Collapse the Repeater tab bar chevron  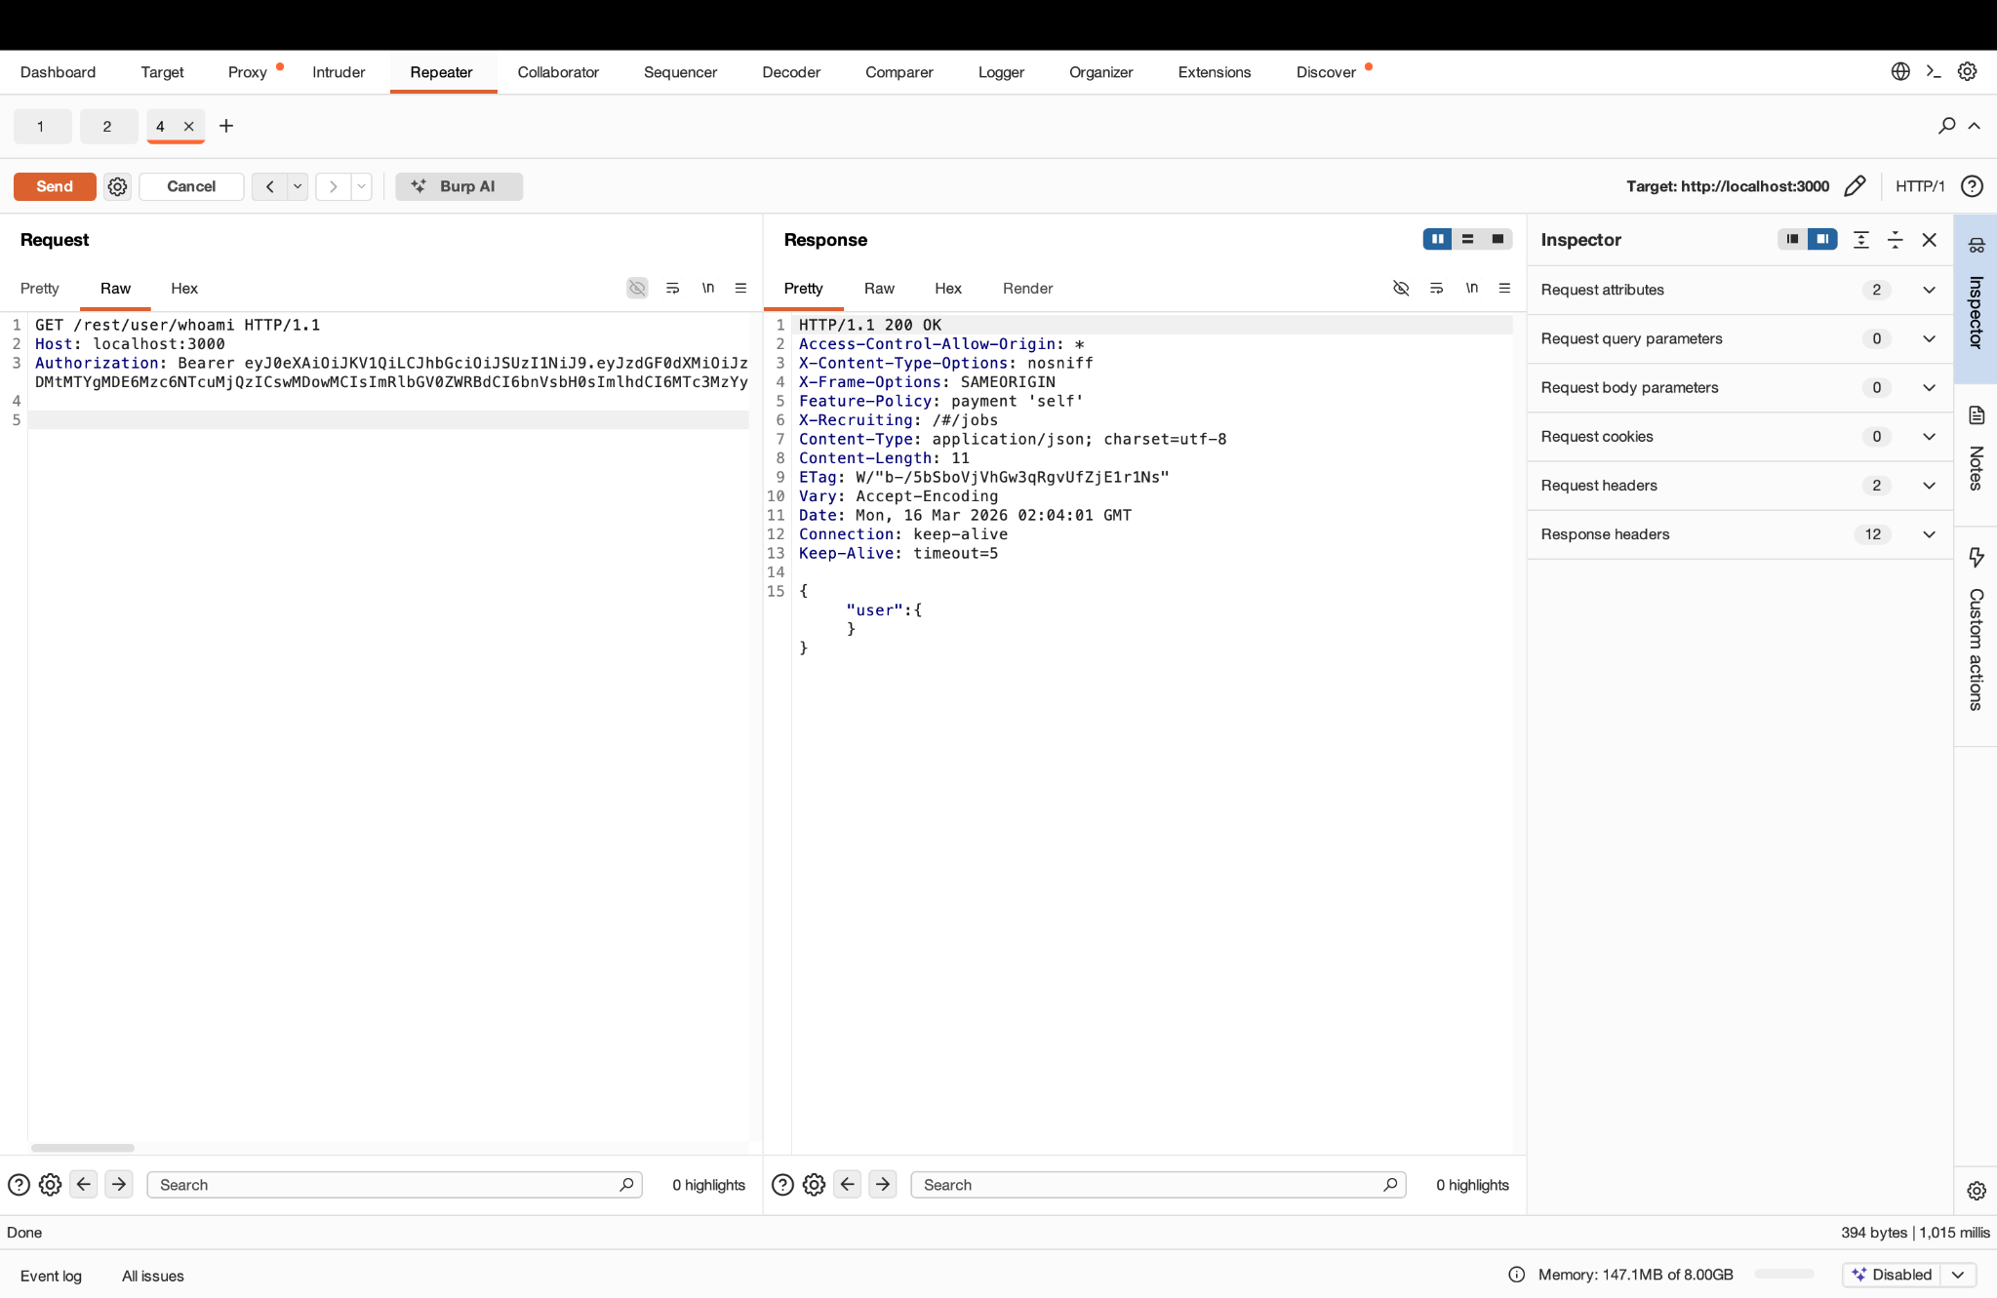pos(1974,126)
